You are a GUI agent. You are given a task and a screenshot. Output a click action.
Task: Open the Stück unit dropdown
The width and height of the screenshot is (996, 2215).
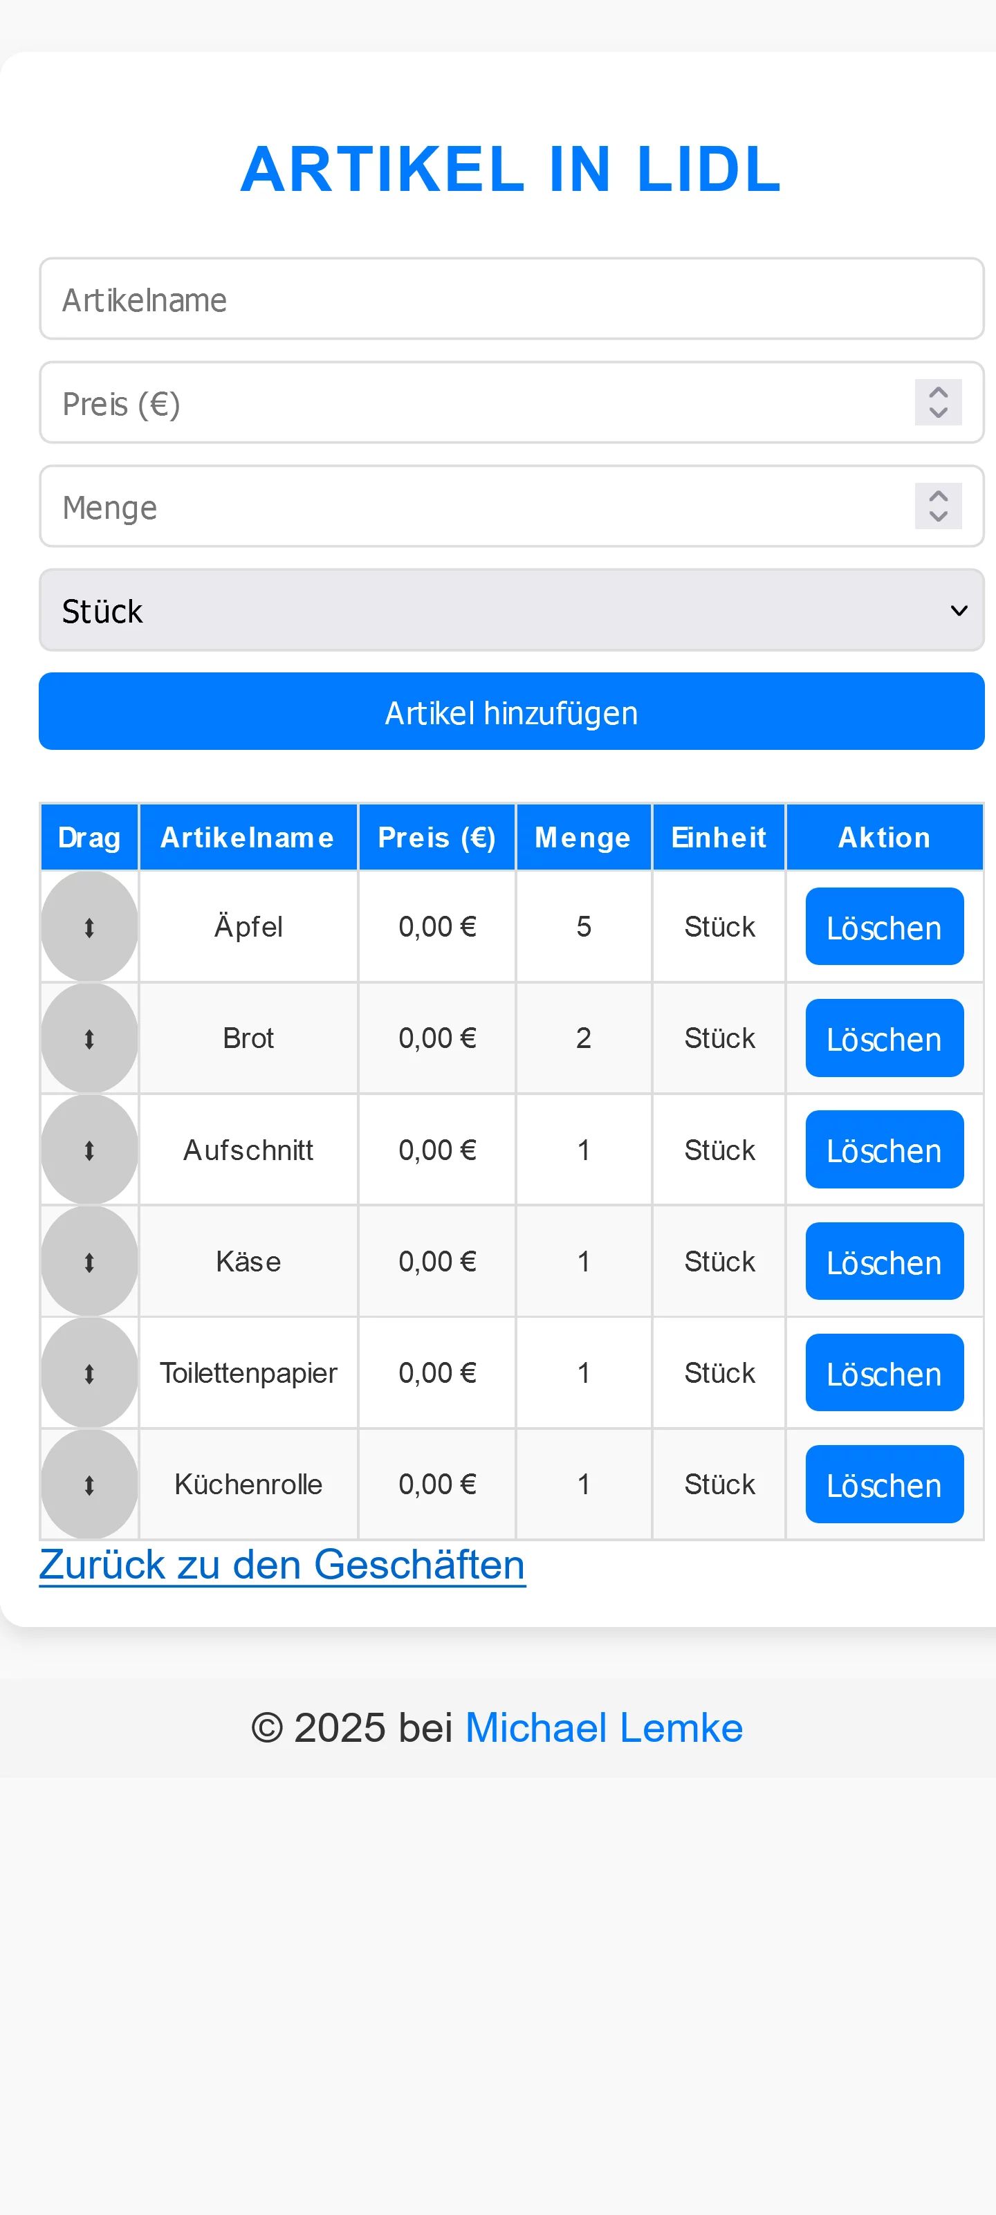511,609
